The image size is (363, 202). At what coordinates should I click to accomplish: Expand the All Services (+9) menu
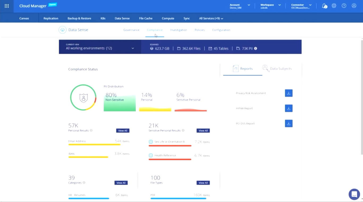[x=211, y=18]
